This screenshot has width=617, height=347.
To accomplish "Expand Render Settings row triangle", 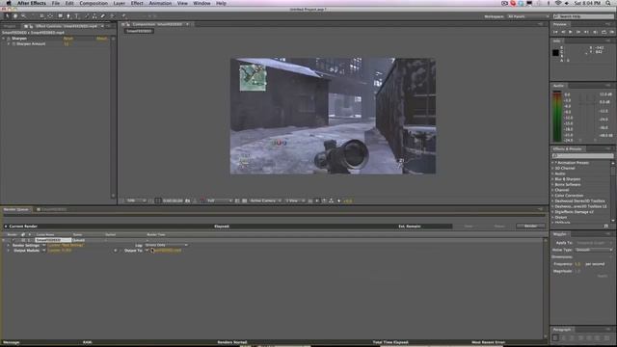I will (x=9, y=245).
